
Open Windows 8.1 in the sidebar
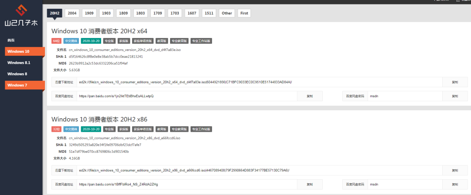18,63
